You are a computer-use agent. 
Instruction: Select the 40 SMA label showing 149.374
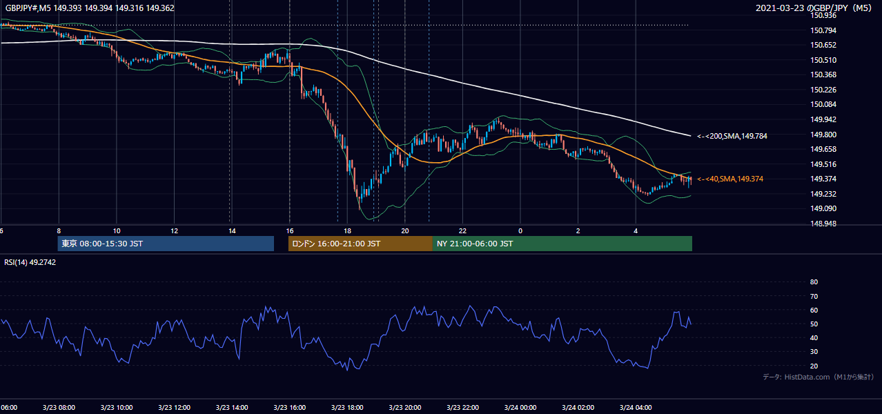(729, 179)
